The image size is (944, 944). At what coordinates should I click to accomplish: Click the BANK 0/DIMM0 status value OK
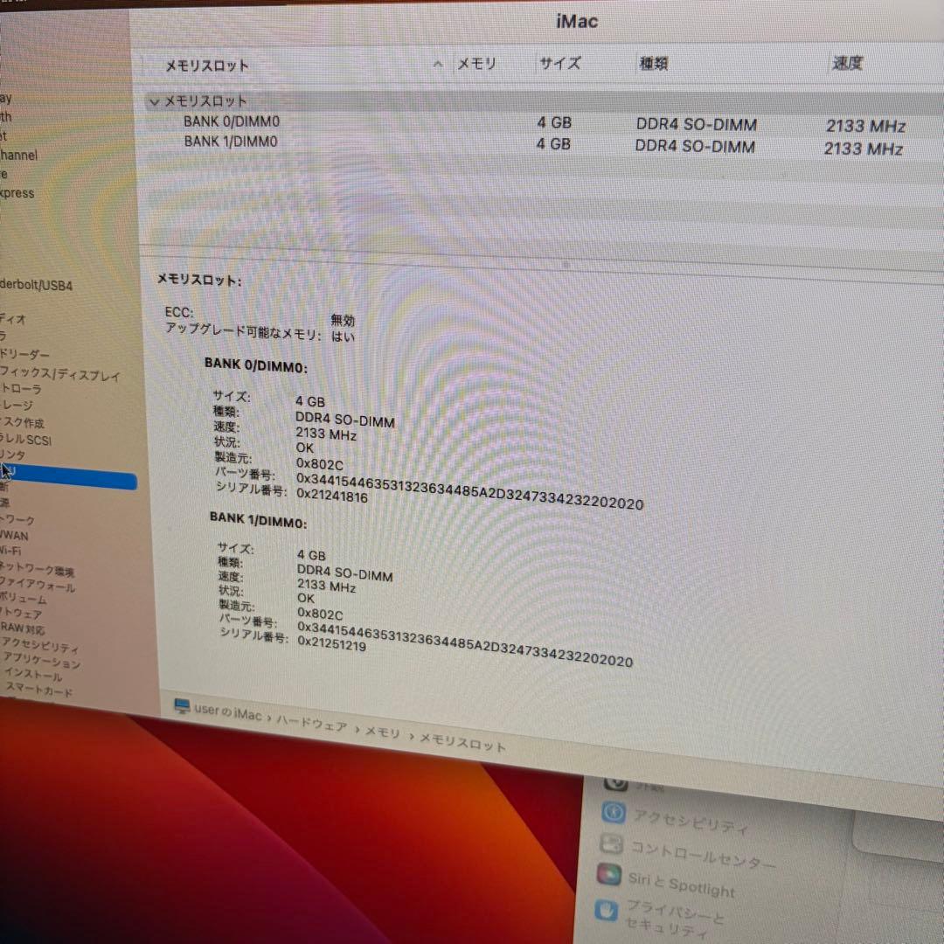[305, 448]
